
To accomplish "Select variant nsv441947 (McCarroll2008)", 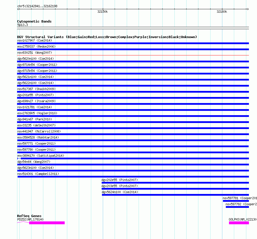I will click(39, 131).
